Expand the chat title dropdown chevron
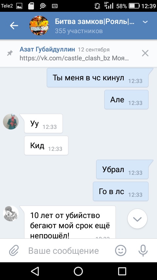 (x=145, y=22)
